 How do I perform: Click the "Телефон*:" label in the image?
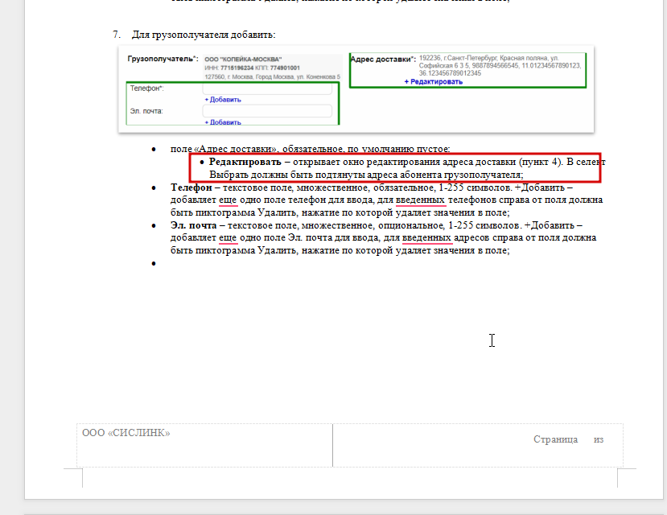click(146, 89)
